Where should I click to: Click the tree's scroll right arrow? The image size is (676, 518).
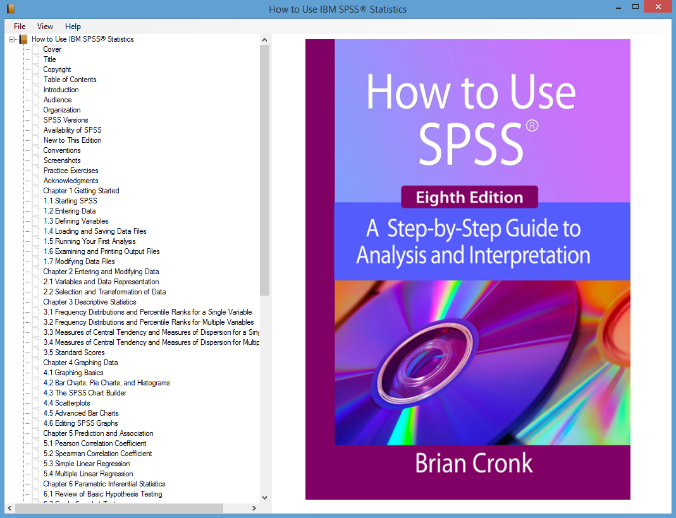pyautogui.click(x=254, y=508)
